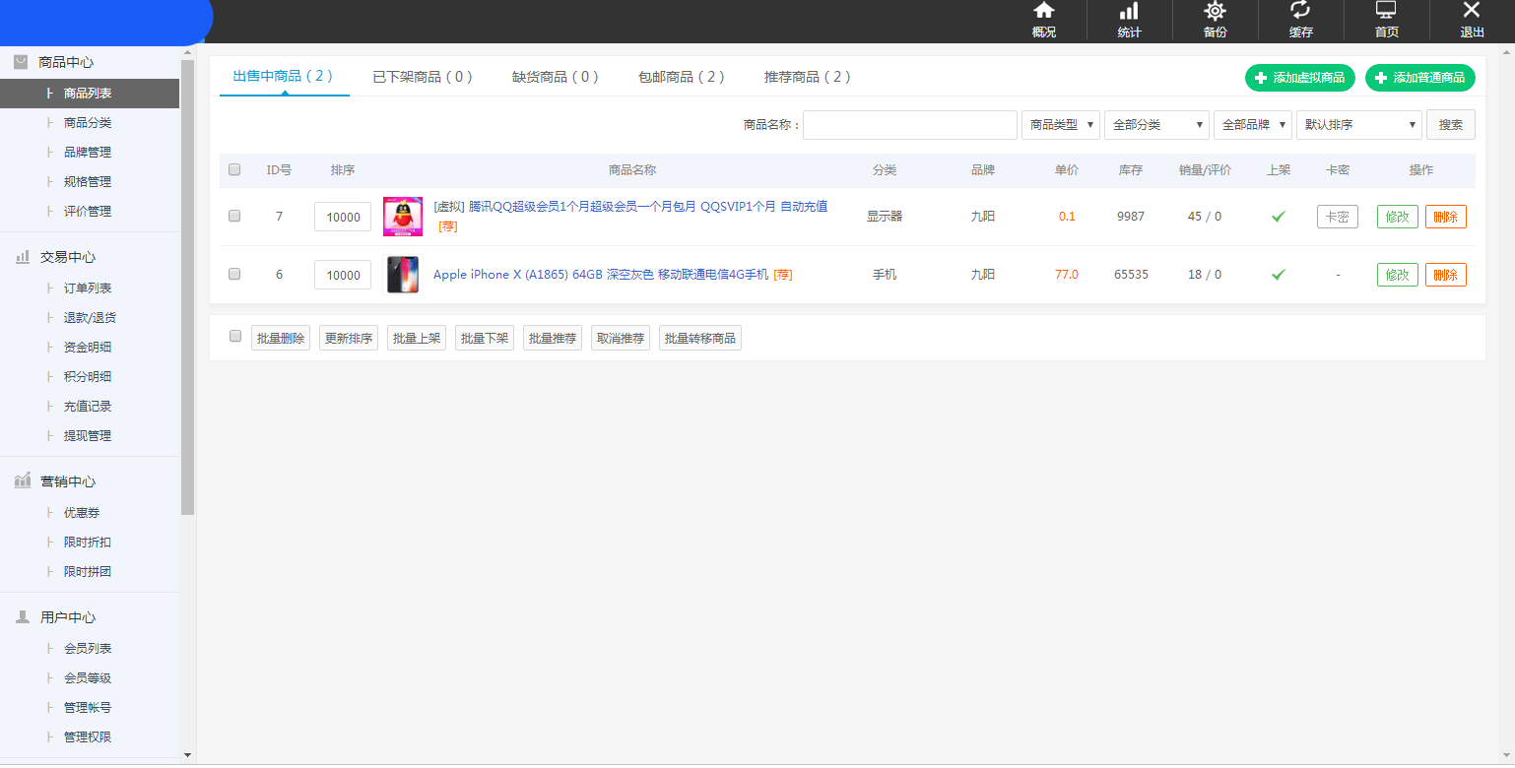
Task: Type in the 商品名称 search field
Action: click(908, 125)
